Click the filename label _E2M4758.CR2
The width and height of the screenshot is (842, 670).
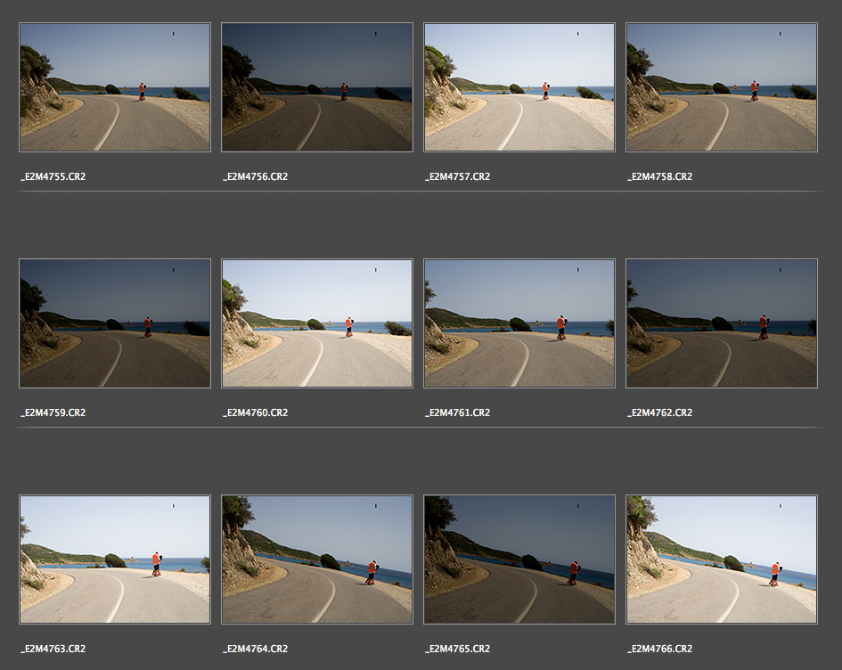click(660, 176)
